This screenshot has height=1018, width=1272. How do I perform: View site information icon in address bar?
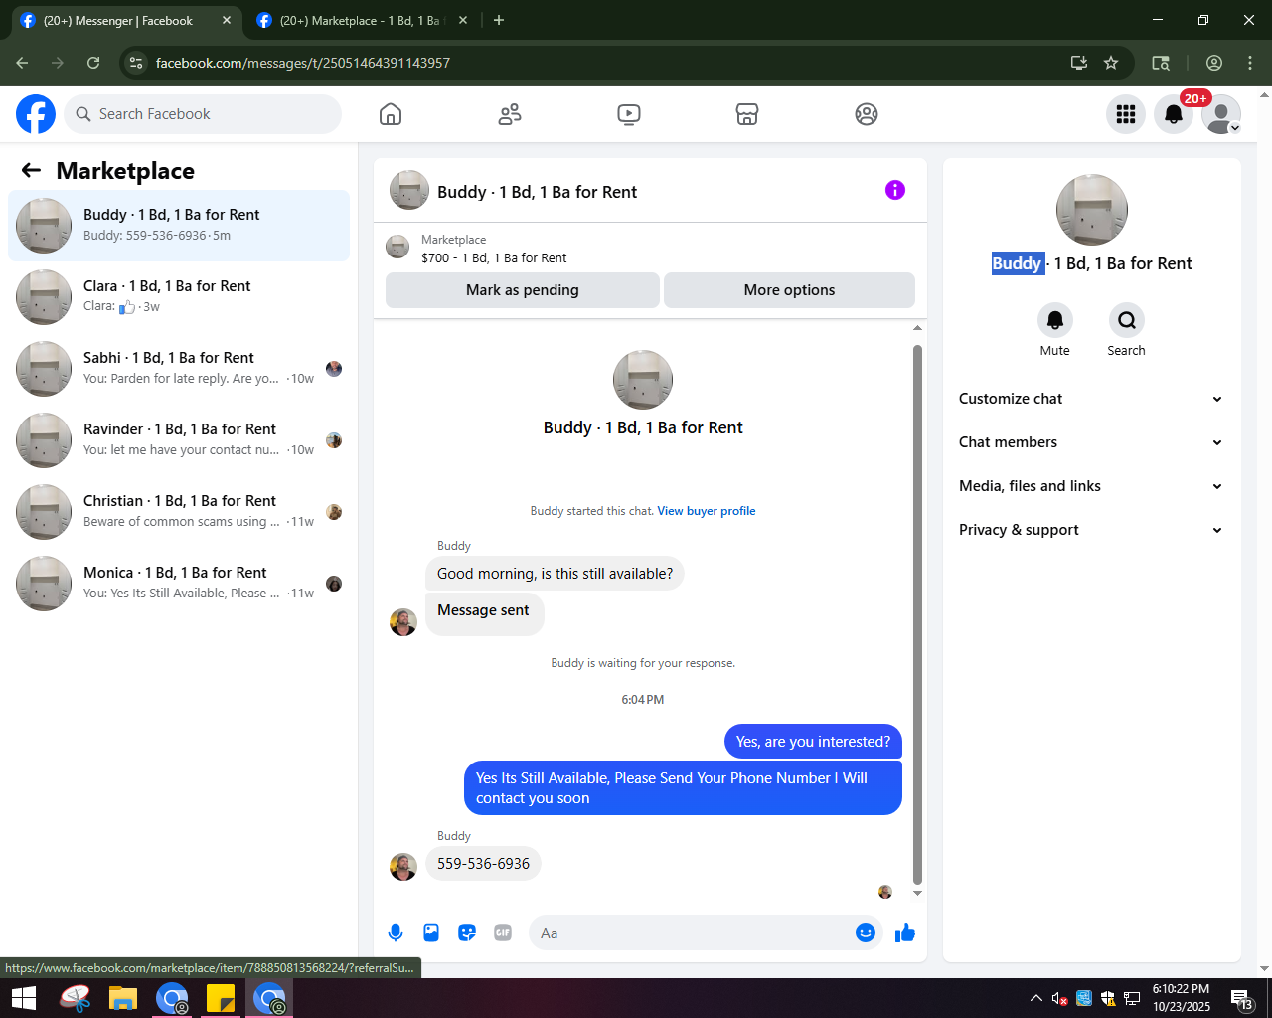137,63
